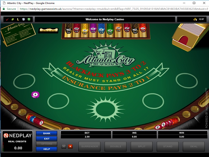Click the Surrender button
209x157 pixels.
pyautogui.click(x=89, y=146)
